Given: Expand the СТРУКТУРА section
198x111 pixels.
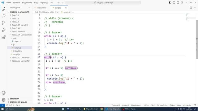Looking at the screenshot, I should (19, 99).
